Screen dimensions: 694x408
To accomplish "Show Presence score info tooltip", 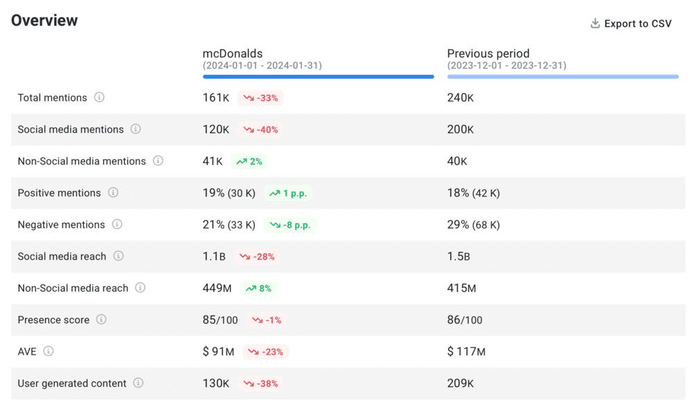I will 101,320.
